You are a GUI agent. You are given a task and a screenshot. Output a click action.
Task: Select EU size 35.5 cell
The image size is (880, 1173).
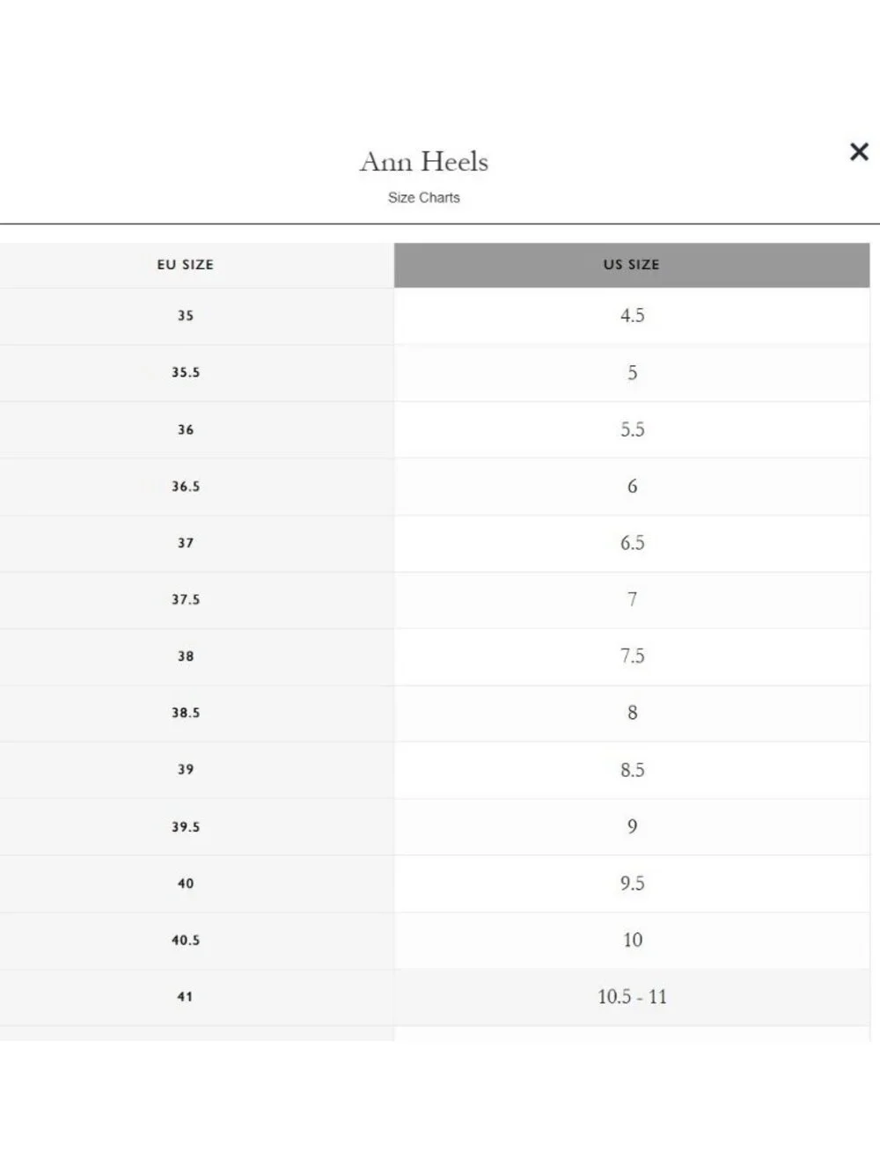pos(186,373)
